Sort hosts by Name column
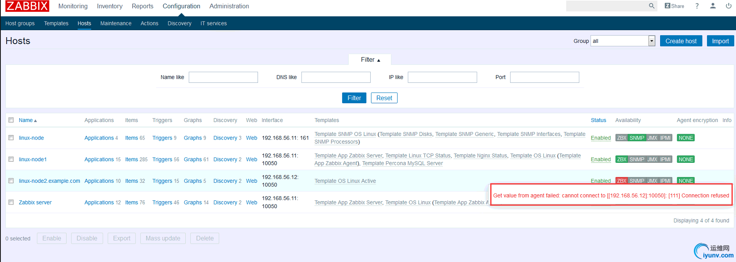 28,120
